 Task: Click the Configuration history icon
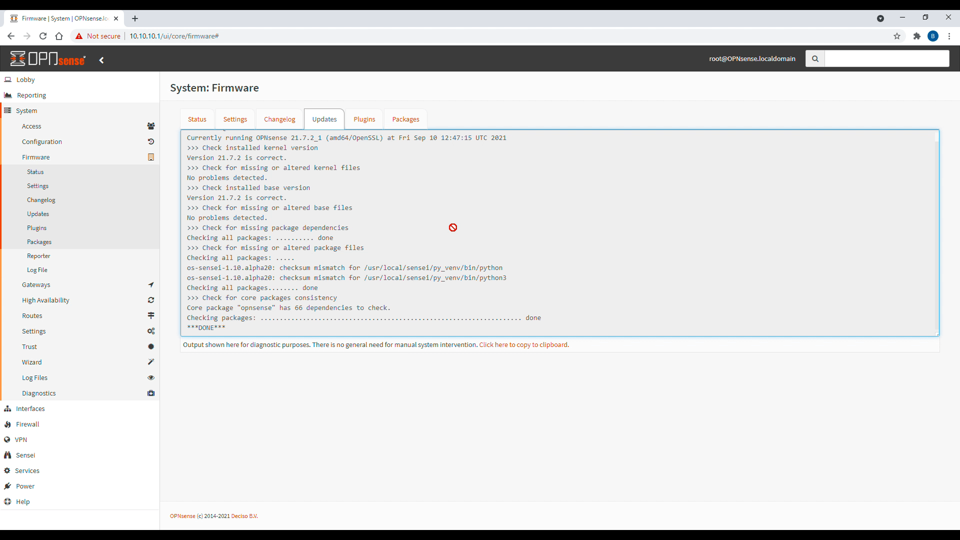[x=150, y=141]
